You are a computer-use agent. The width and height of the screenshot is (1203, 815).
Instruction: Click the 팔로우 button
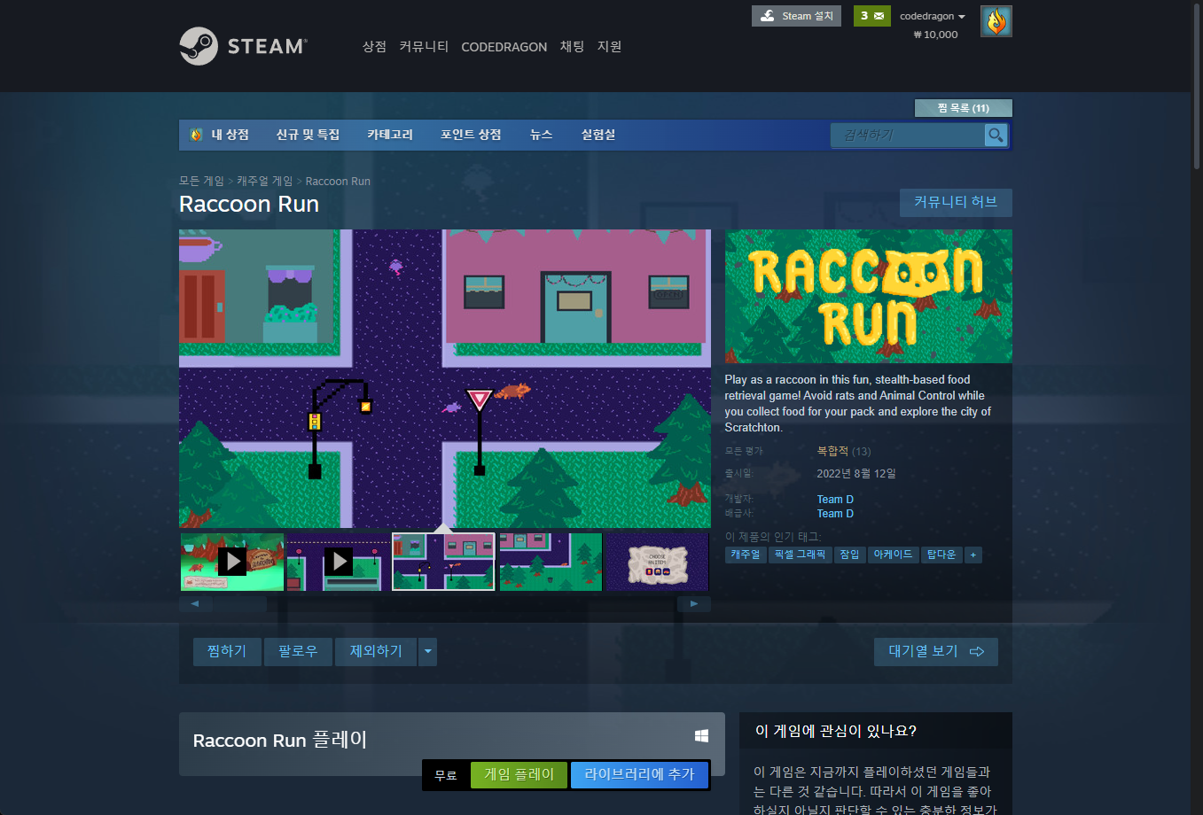pos(298,652)
